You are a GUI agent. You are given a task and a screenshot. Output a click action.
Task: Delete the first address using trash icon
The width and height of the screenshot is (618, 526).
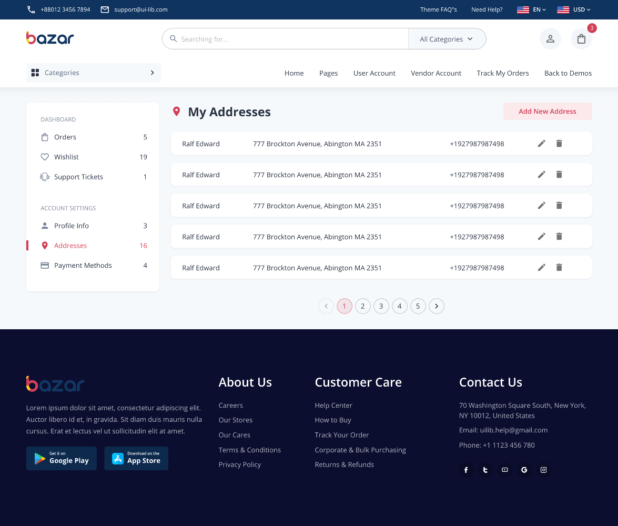tap(559, 144)
